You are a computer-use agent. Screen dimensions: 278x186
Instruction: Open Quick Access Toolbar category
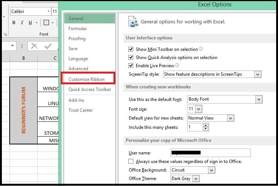pyautogui.click(x=90, y=89)
